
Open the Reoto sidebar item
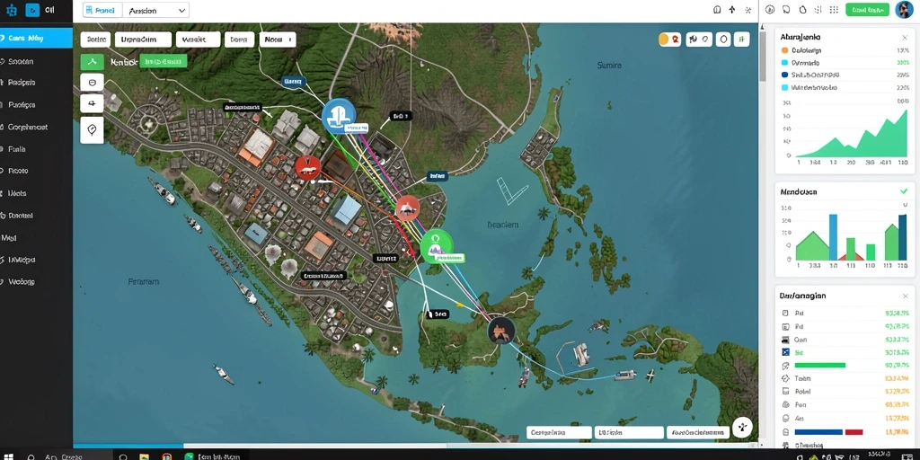[x=18, y=172]
